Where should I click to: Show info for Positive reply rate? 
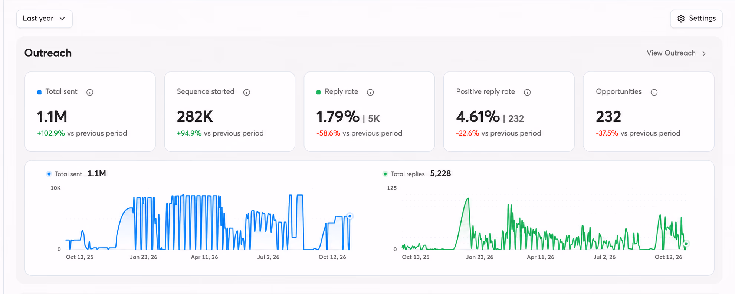pos(527,92)
